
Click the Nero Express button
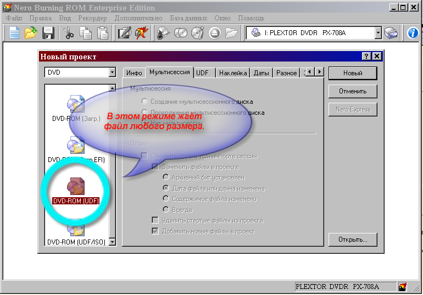coord(353,109)
